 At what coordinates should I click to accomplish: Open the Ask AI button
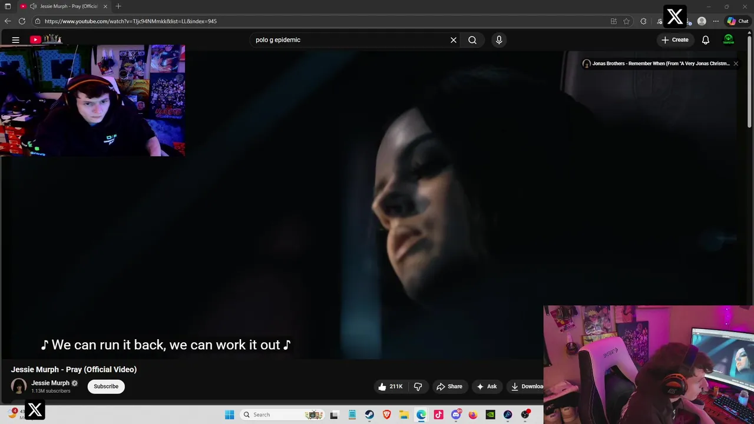(x=487, y=386)
